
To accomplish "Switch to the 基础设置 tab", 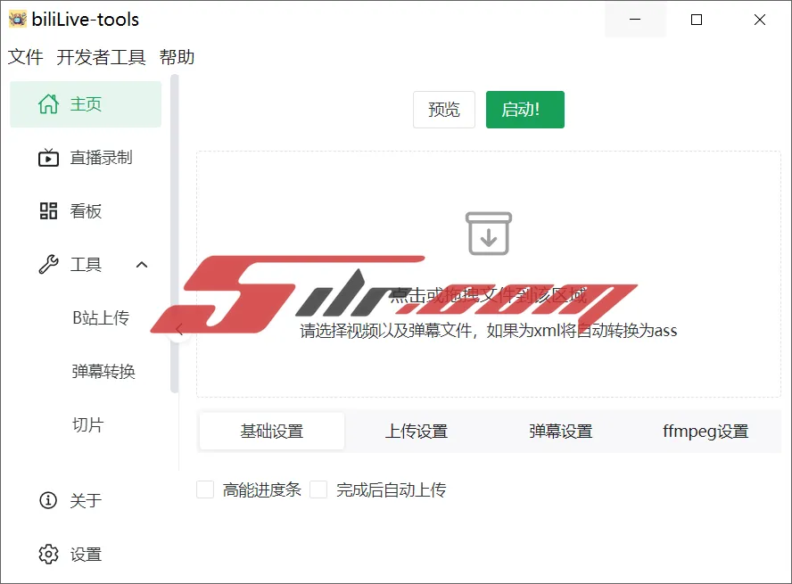I will [x=272, y=431].
